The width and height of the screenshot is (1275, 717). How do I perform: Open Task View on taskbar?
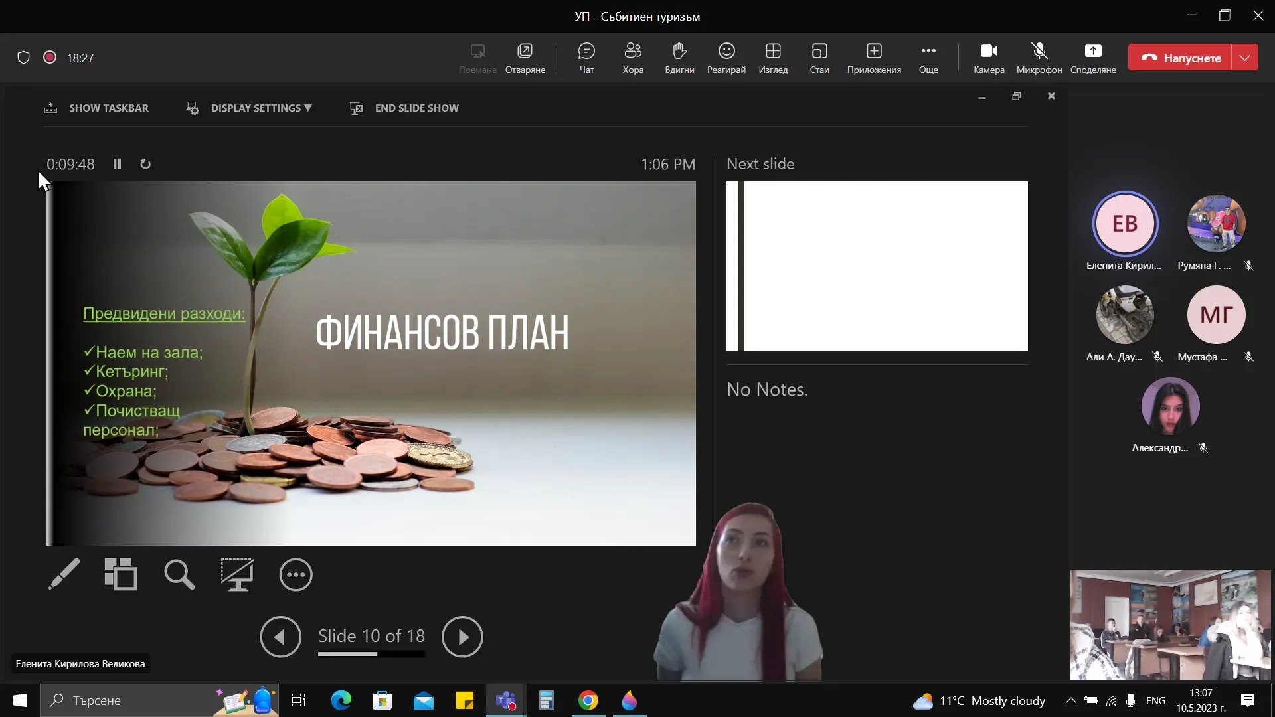point(299,700)
